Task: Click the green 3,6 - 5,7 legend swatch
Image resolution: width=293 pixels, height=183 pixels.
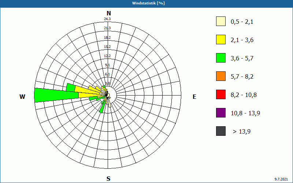Action: [x=221, y=58]
